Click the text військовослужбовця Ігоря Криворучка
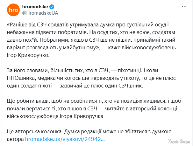193x146 pixels. pos(55,116)
